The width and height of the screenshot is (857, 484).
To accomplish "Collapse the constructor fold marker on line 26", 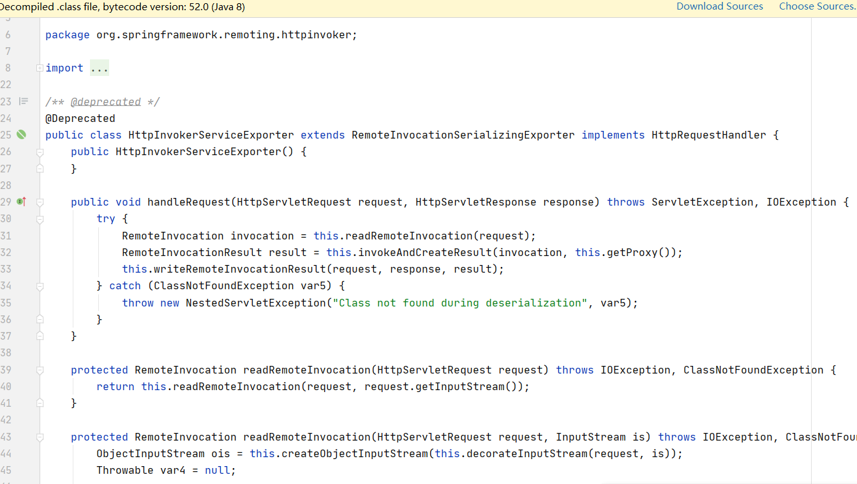I will click(40, 152).
